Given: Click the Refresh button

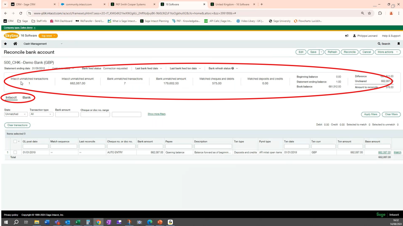Looking at the screenshot, I should click(x=332, y=52).
